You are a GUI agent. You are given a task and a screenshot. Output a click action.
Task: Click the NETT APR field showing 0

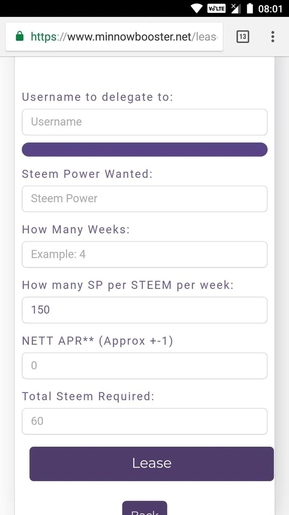point(144,366)
